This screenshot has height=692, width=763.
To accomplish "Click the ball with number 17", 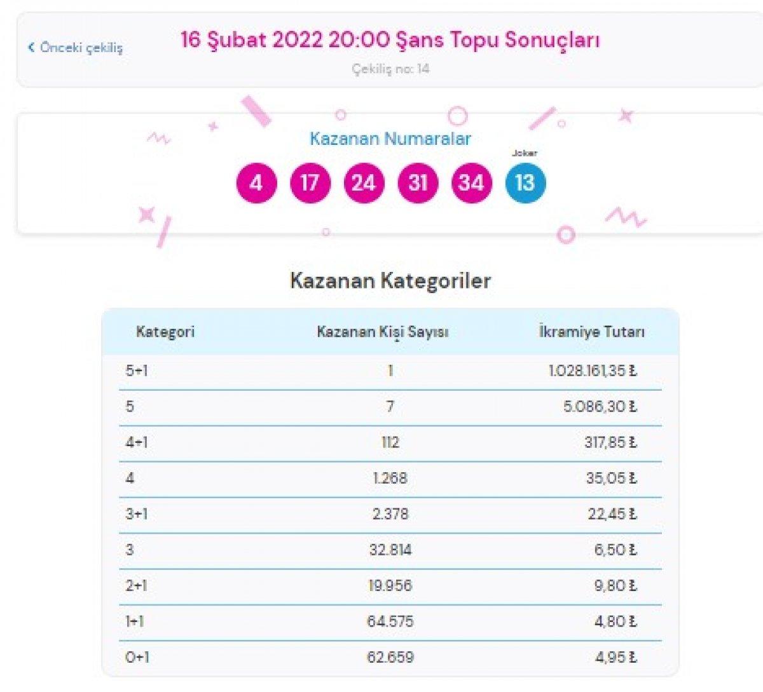I will point(309,182).
